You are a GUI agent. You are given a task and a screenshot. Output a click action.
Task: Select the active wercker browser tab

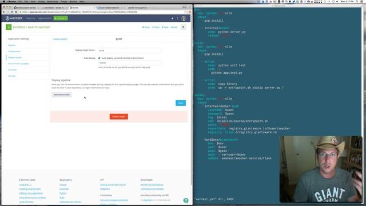[82, 7]
